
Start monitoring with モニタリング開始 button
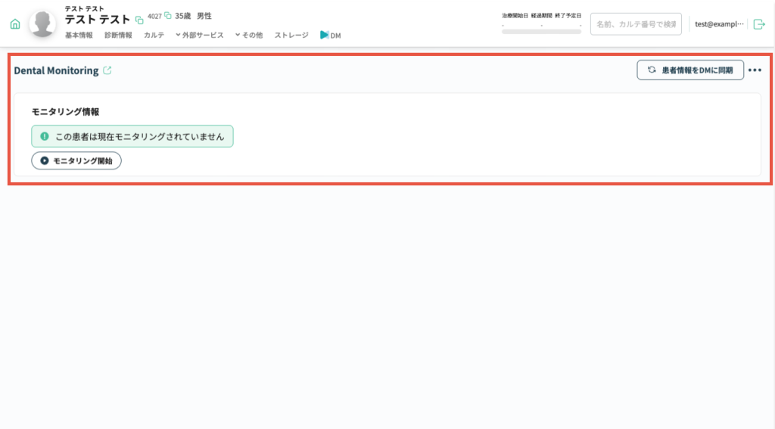(x=76, y=160)
